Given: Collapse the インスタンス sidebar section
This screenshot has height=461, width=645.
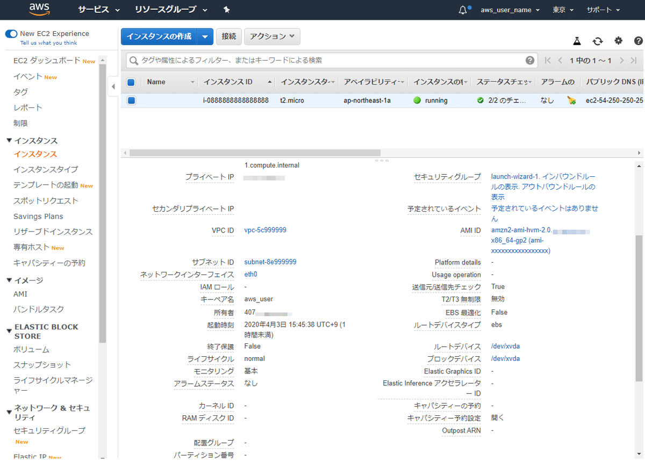Looking at the screenshot, I should (x=9, y=141).
